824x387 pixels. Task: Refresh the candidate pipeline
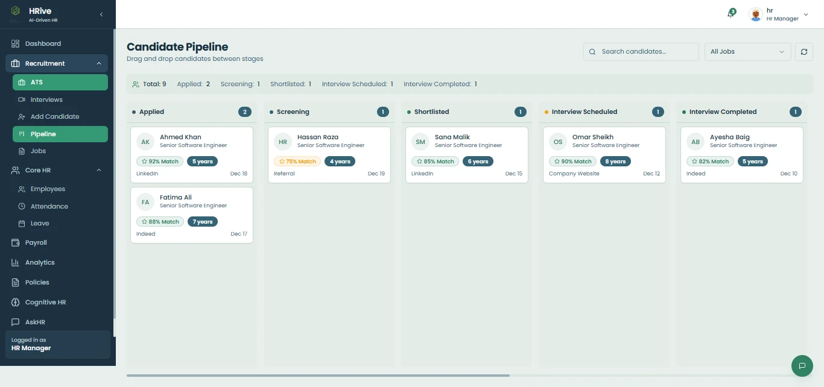(803, 52)
